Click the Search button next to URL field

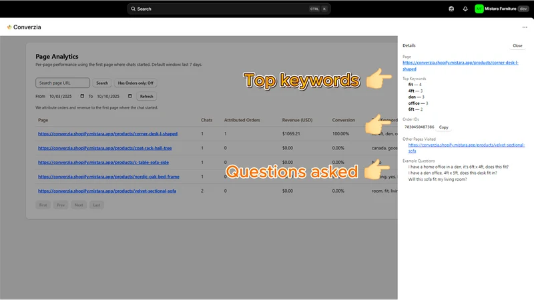pos(102,83)
